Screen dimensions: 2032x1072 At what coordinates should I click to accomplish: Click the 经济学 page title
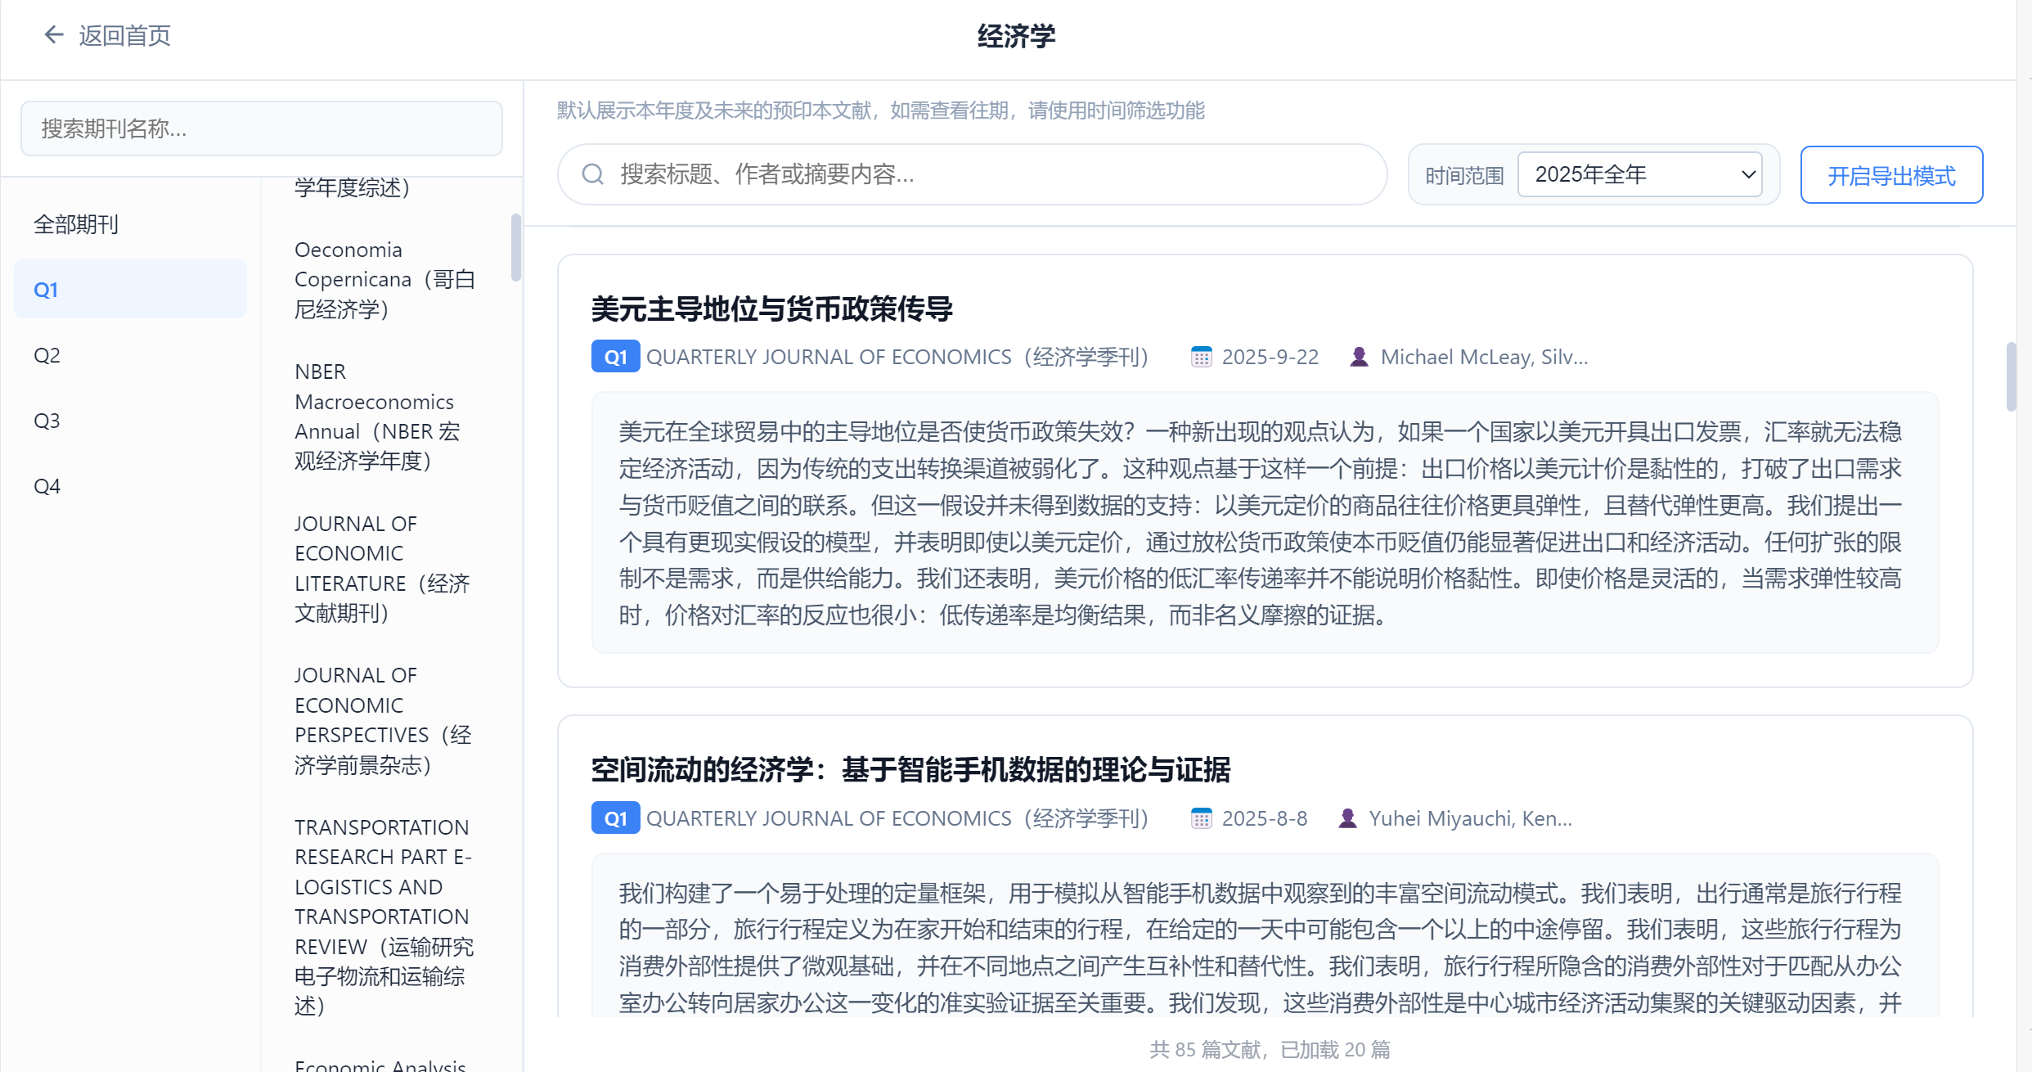click(x=1016, y=36)
